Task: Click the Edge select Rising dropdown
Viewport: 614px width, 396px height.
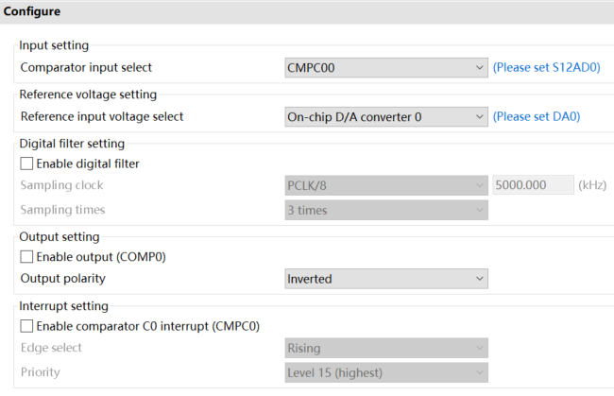Action: pyautogui.click(x=385, y=348)
